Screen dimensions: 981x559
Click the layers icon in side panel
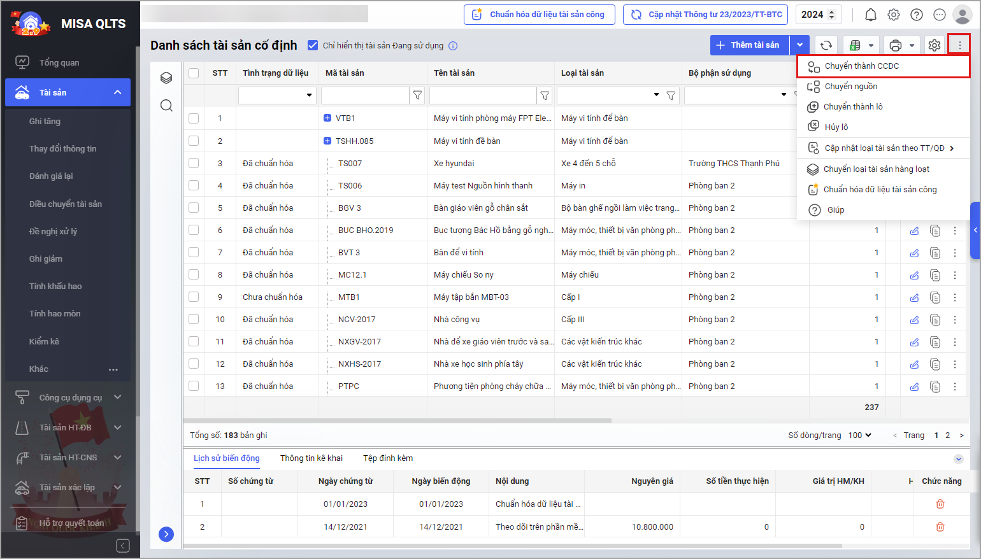166,78
